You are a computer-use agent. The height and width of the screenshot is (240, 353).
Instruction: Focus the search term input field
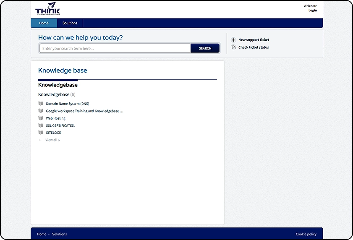coord(115,48)
